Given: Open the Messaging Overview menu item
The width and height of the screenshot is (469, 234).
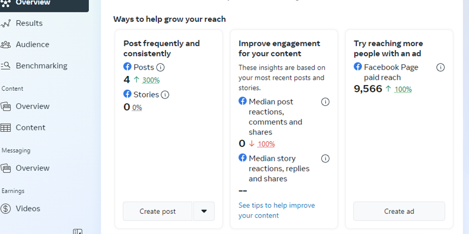Looking at the screenshot, I should (x=32, y=168).
